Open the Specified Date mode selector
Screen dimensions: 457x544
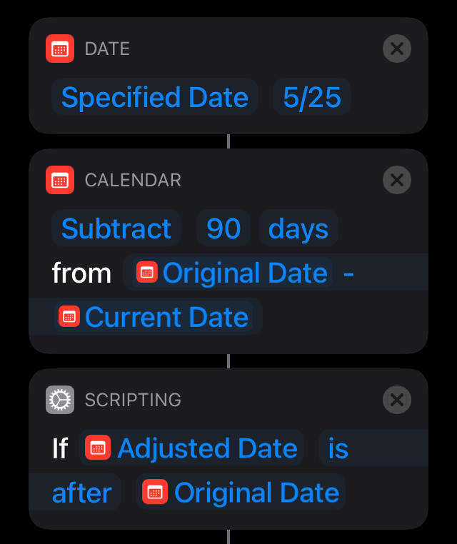click(154, 97)
